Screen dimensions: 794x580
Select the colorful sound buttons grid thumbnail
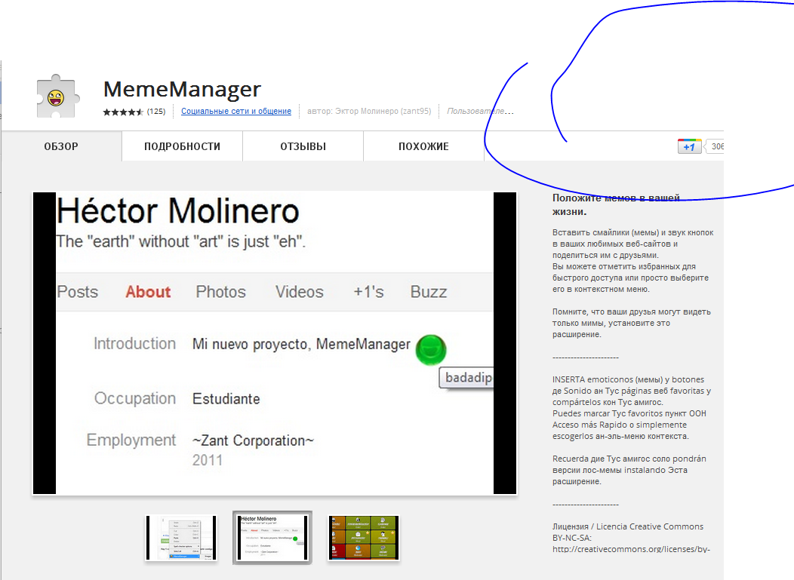(x=364, y=538)
